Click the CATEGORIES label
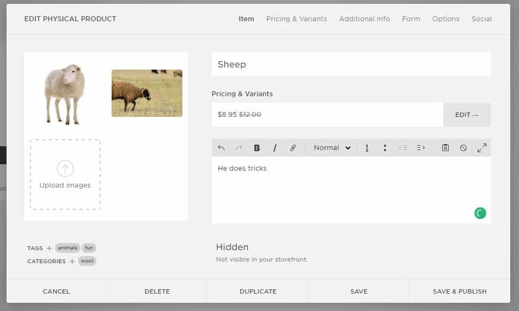The image size is (519, 311). pos(46,262)
